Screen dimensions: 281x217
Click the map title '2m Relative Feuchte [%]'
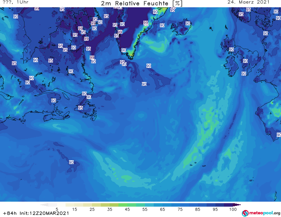click(x=141, y=3)
